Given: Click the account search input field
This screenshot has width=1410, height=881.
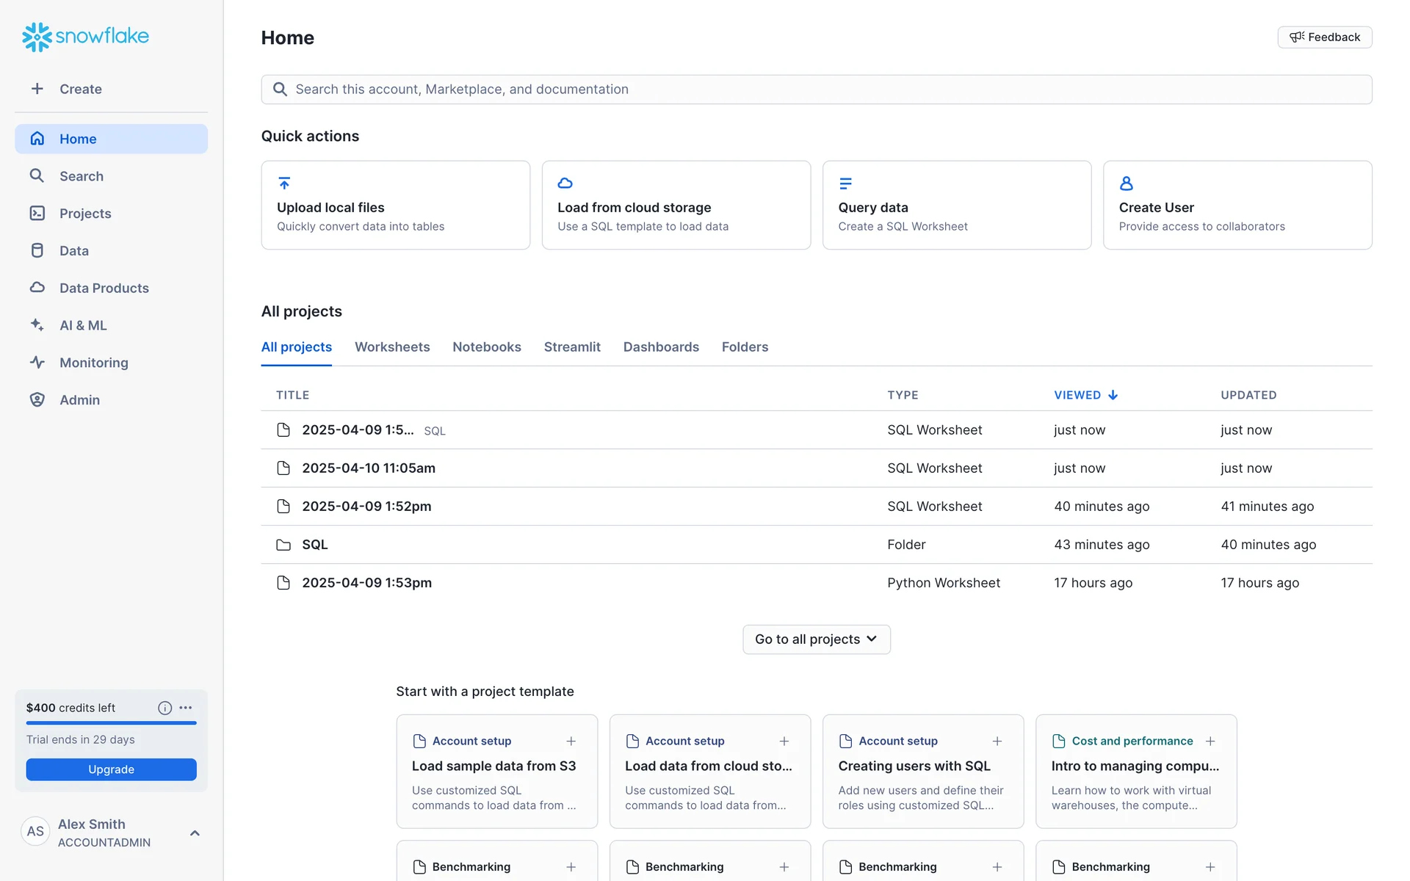Looking at the screenshot, I should (816, 90).
